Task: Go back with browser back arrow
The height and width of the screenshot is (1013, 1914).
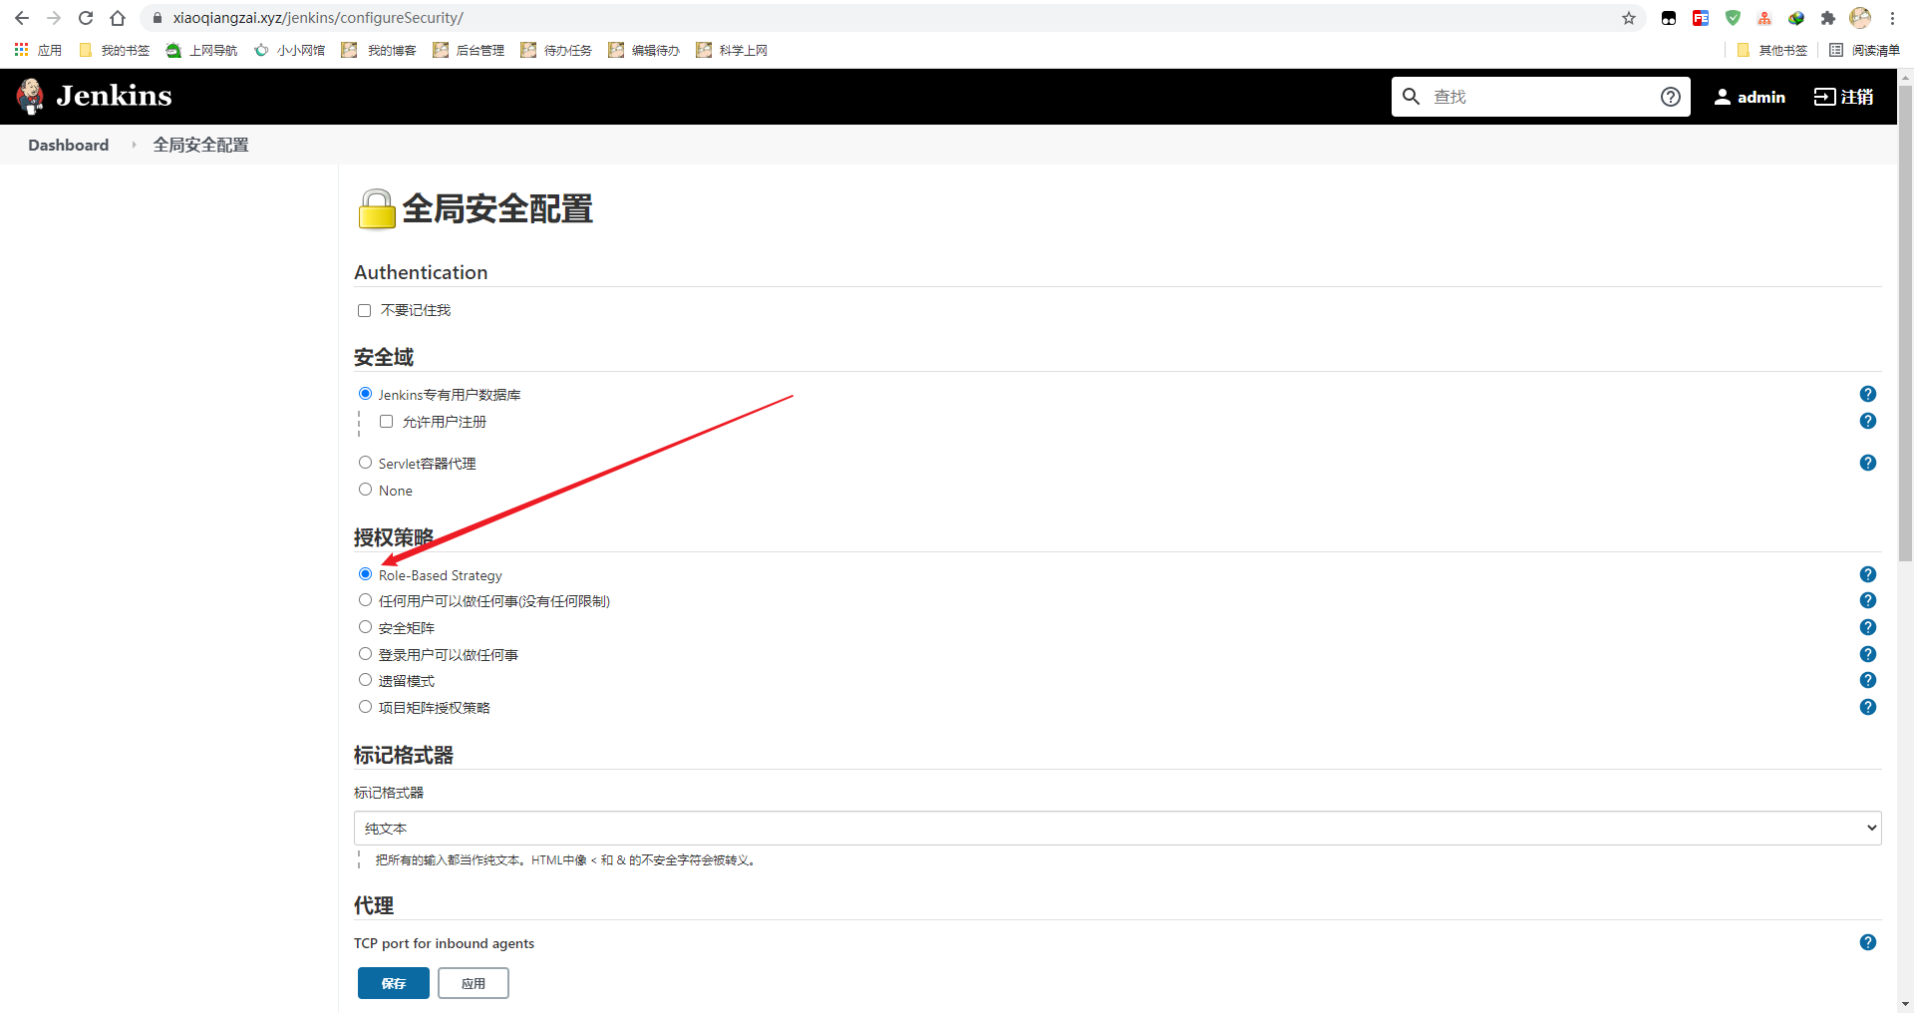Action: click(x=22, y=18)
